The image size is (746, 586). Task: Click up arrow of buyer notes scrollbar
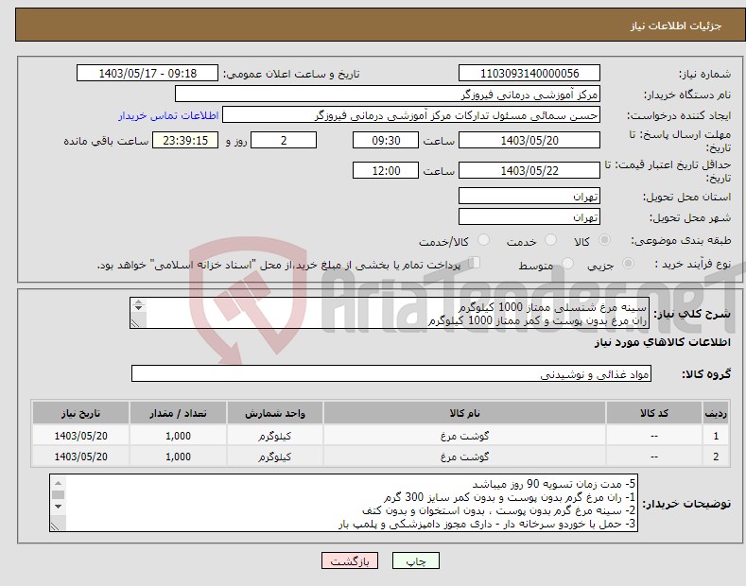(x=58, y=482)
